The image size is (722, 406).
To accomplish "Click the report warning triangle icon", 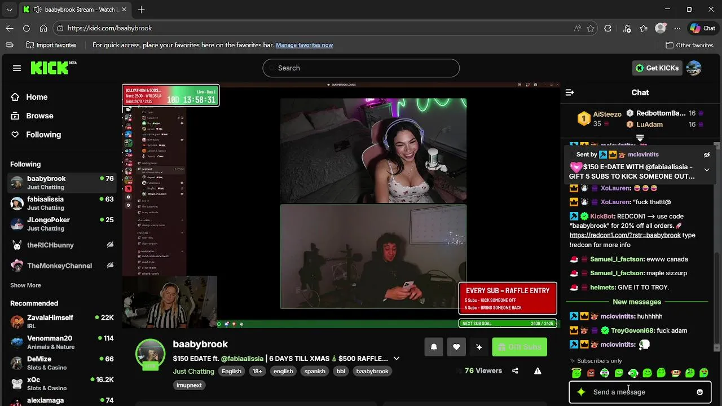I will tap(538, 371).
